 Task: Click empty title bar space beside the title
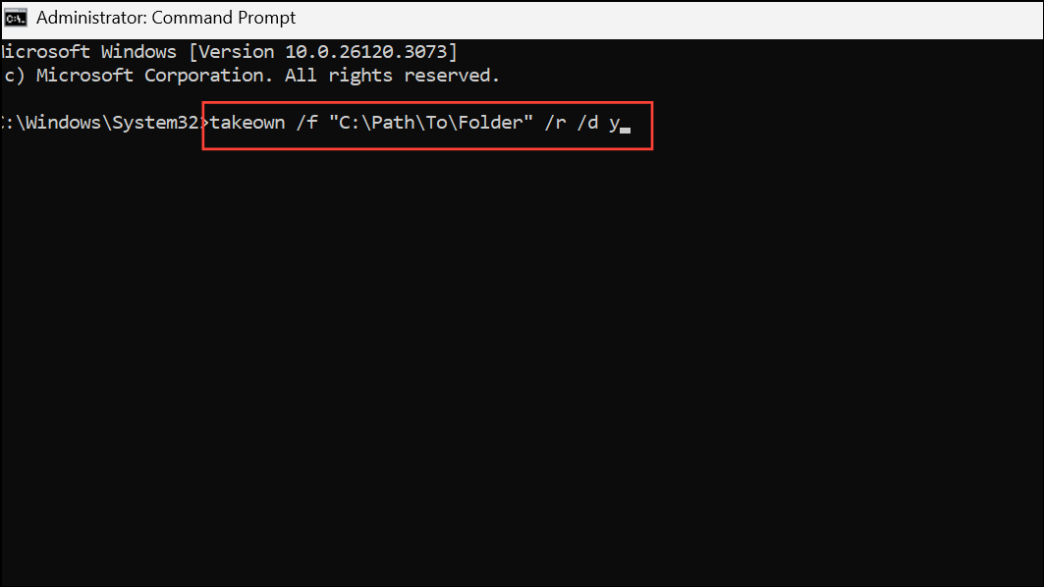(x=666, y=19)
